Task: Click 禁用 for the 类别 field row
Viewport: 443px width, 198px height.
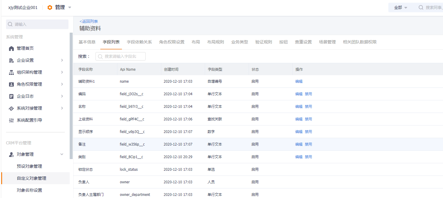Action: click(308, 157)
